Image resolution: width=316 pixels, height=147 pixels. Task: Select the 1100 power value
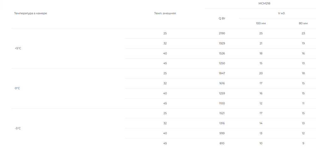pyautogui.click(x=222, y=104)
